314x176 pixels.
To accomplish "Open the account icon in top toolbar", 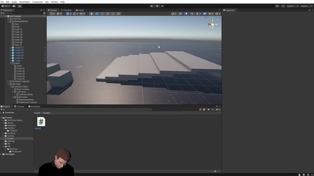I will [x=3, y=6].
